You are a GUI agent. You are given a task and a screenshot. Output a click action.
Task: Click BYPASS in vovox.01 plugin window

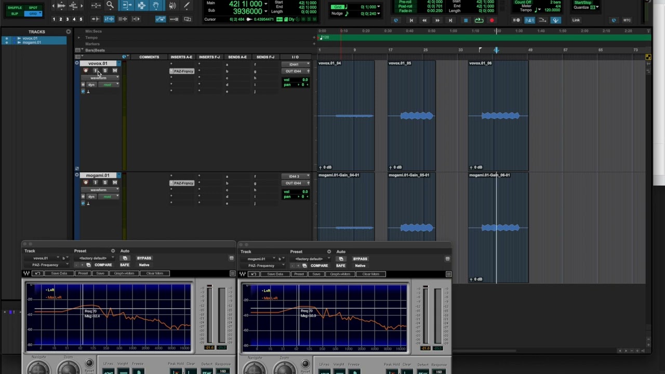tap(144, 258)
